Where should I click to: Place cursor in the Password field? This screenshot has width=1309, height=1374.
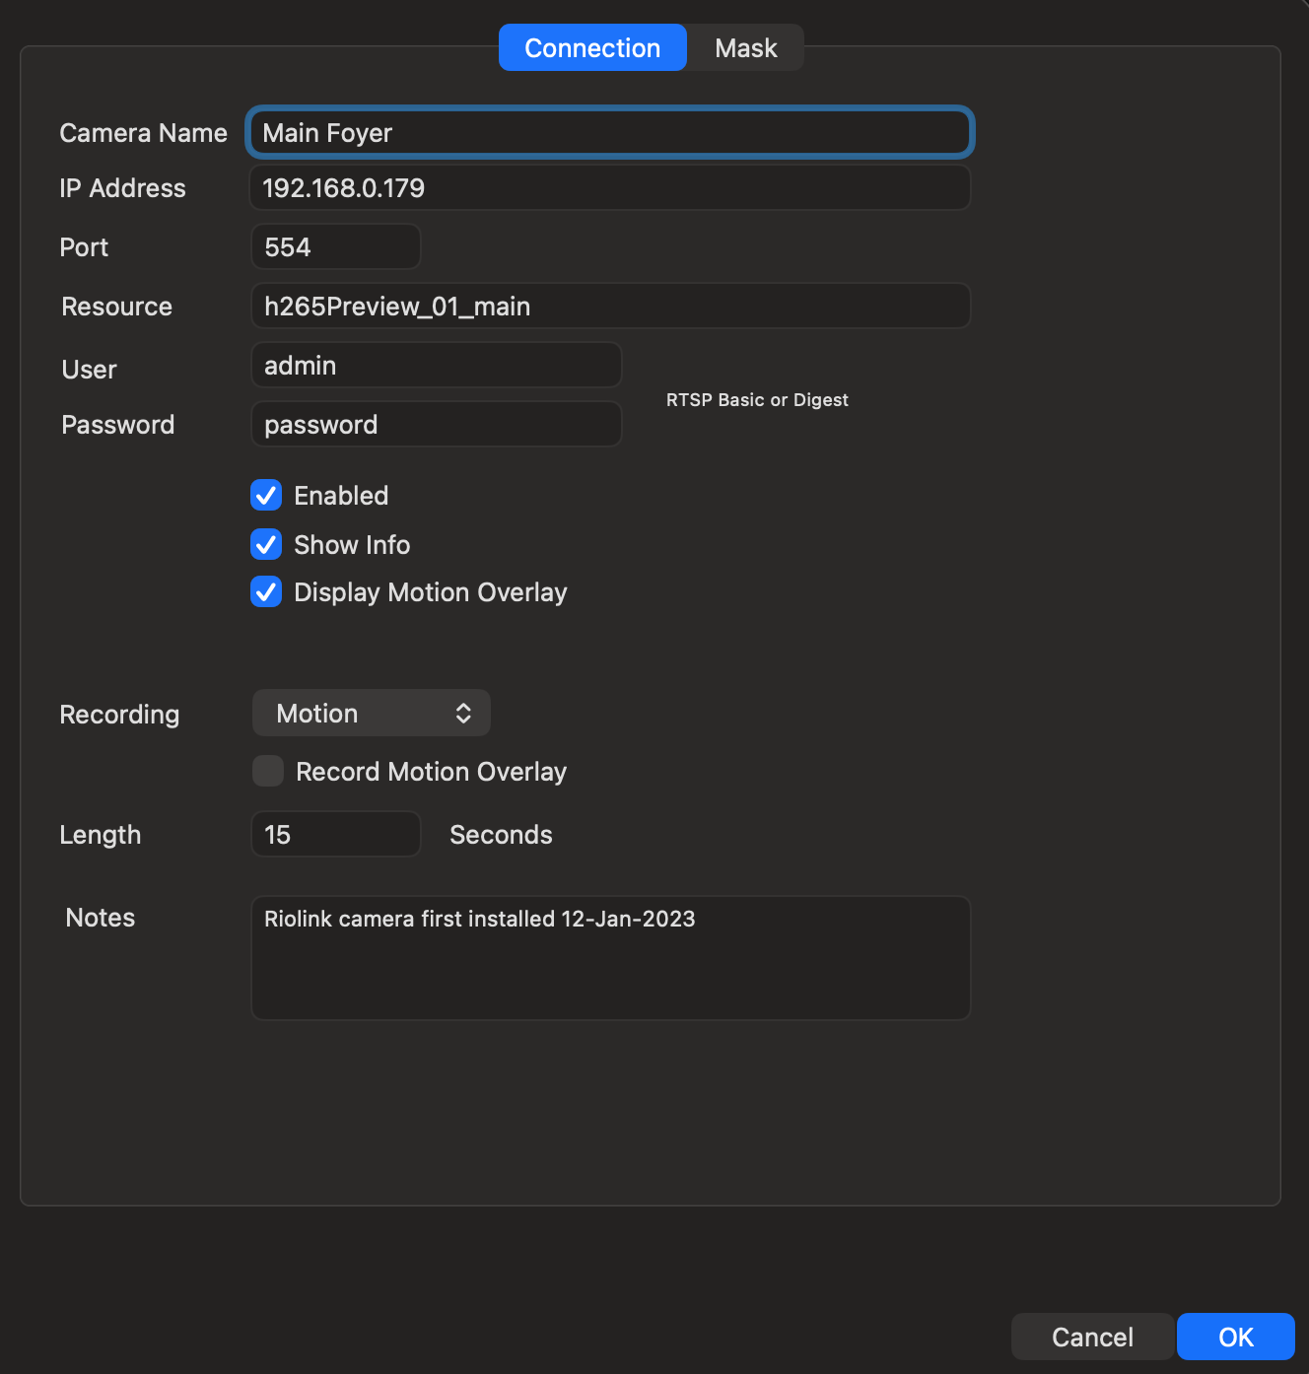(x=436, y=424)
